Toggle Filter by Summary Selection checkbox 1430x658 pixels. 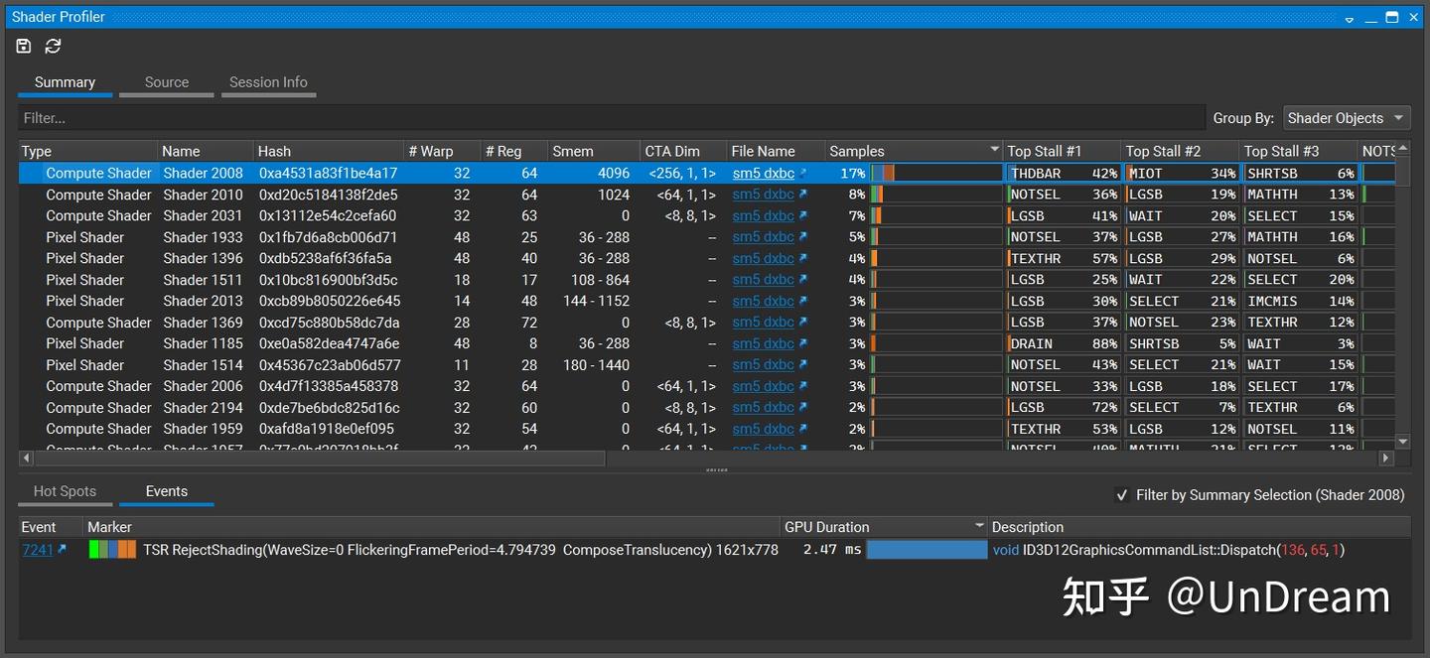pos(1121,495)
